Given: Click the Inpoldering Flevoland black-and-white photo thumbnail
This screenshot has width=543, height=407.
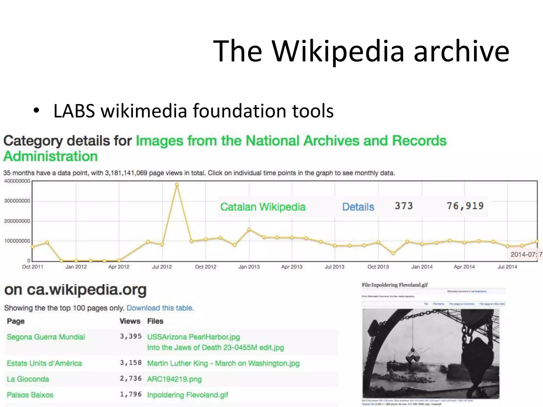Looking at the screenshot, I should [431, 353].
